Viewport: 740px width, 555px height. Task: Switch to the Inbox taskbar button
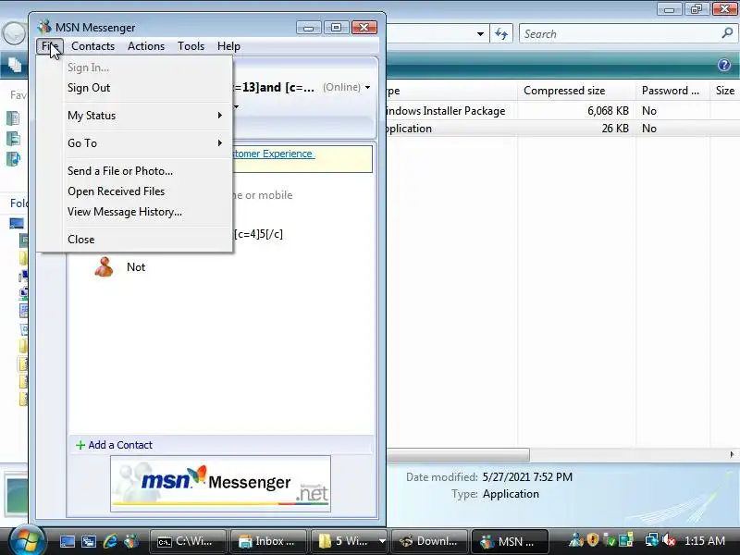[268, 541]
